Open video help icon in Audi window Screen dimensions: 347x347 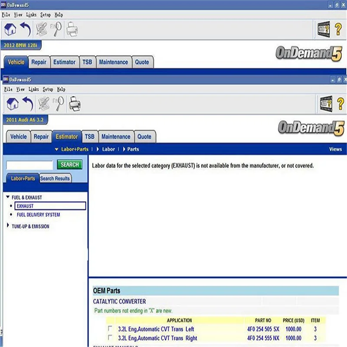[326, 104]
